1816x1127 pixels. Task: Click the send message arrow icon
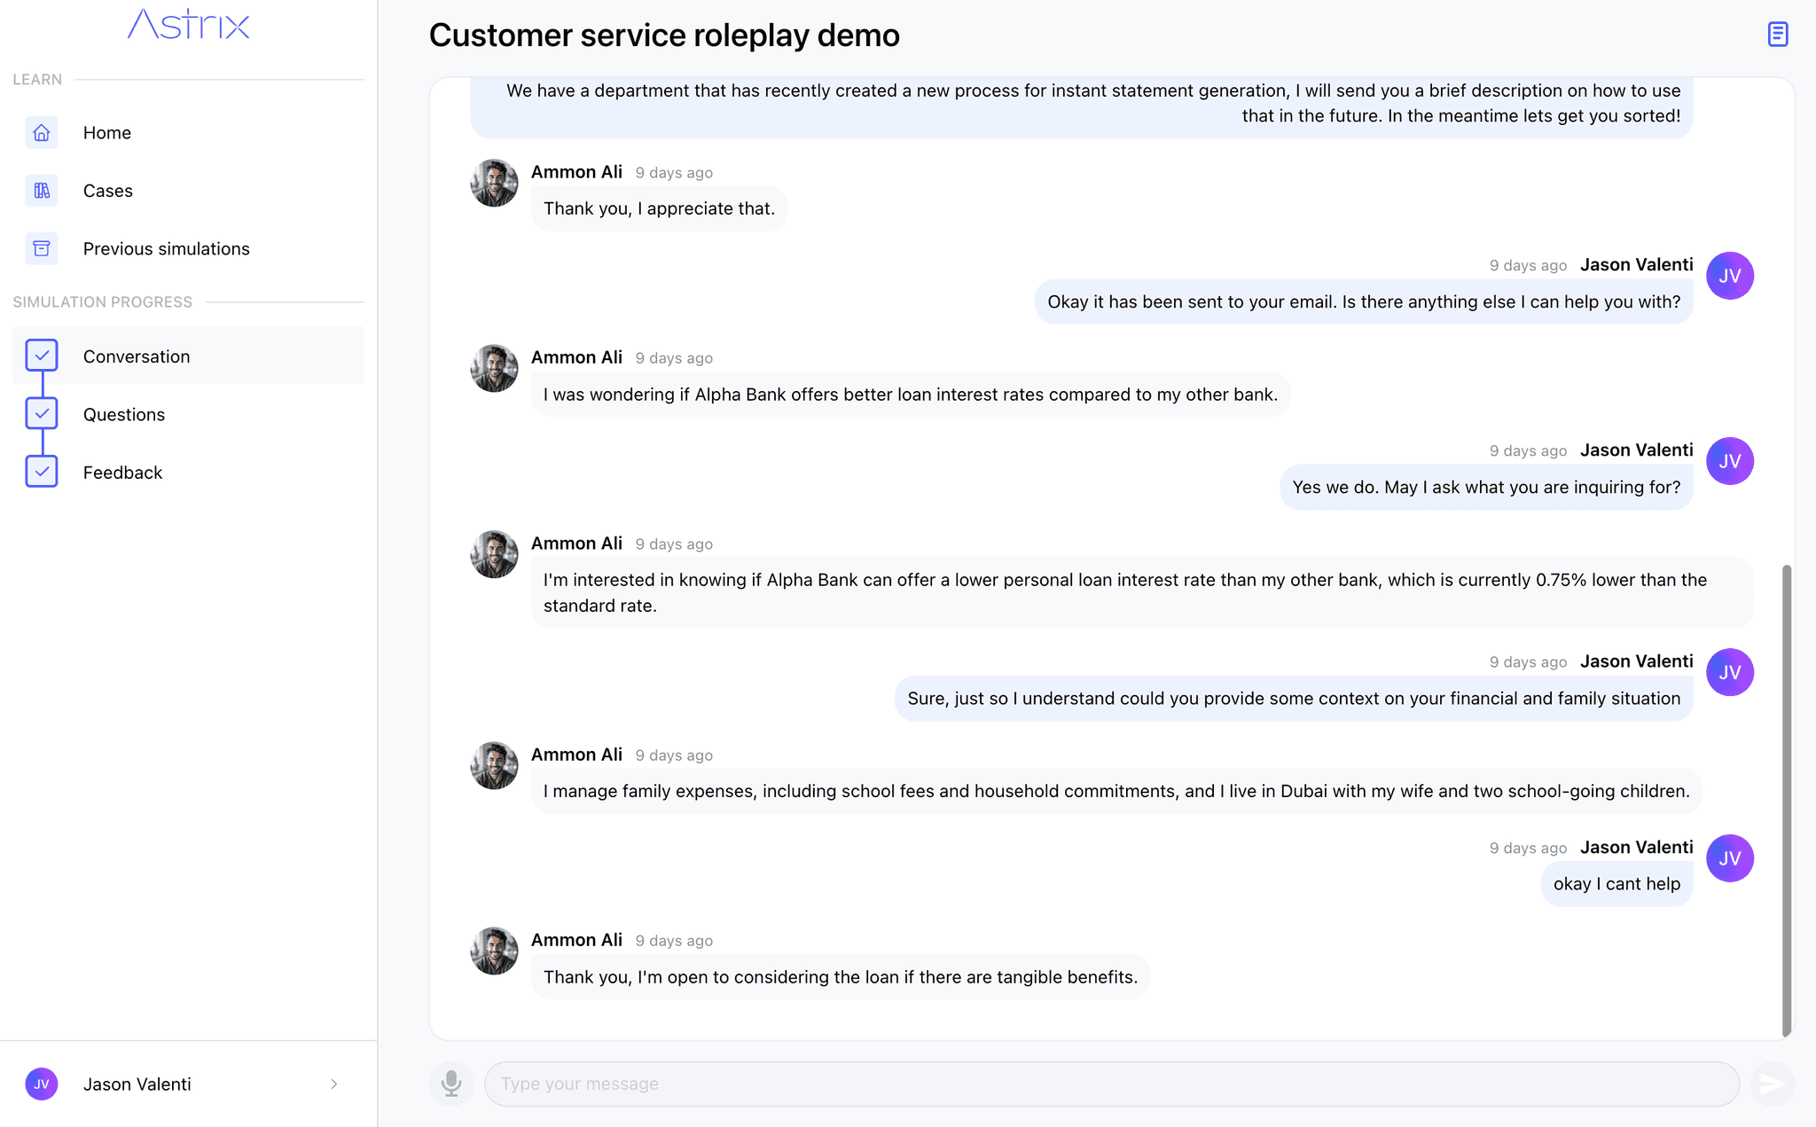1772,1084
